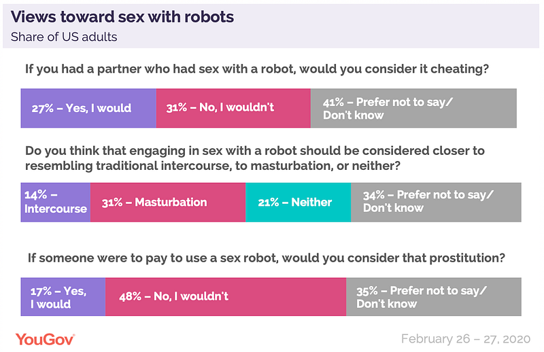Select the teal "21% – Neither" bar segment
Image resolution: width=544 pixels, height=352 pixels.
click(298, 202)
